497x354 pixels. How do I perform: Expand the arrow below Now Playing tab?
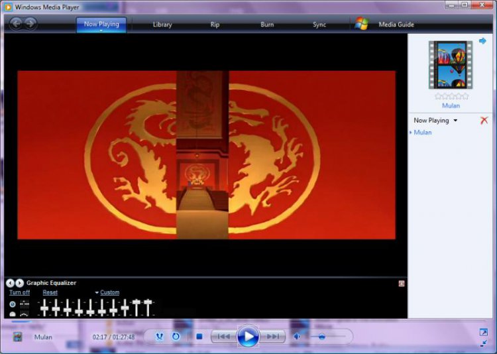point(101,30)
